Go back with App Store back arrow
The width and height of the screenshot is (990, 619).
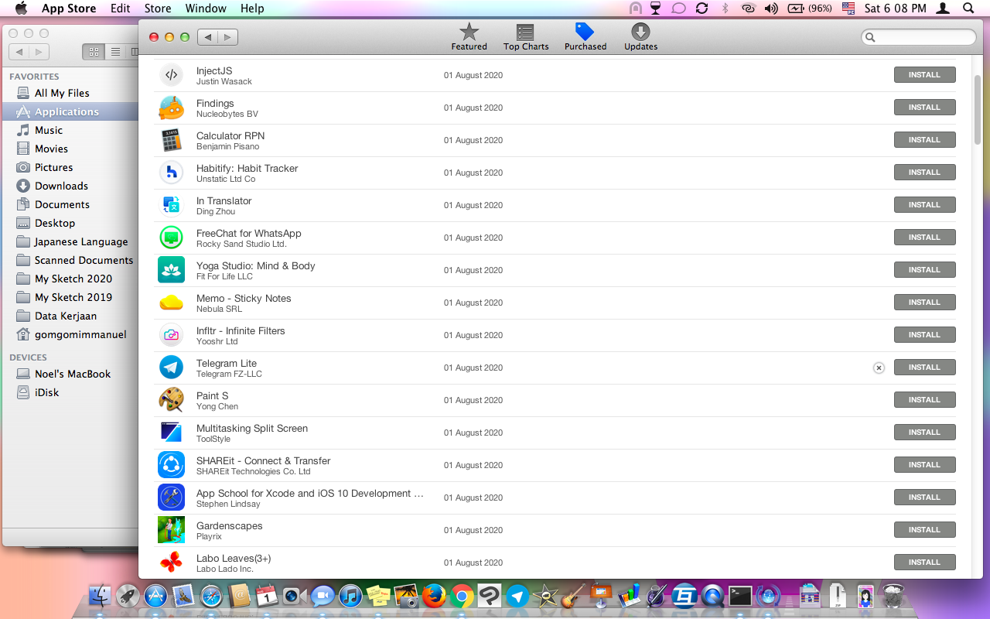(x=207, y=37)
